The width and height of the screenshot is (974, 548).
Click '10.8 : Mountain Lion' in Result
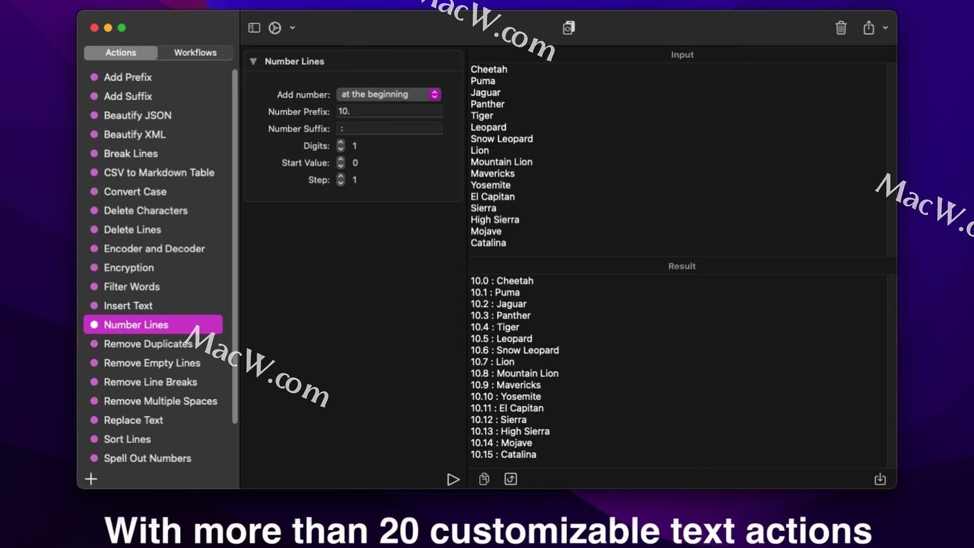tap(514, 374)
